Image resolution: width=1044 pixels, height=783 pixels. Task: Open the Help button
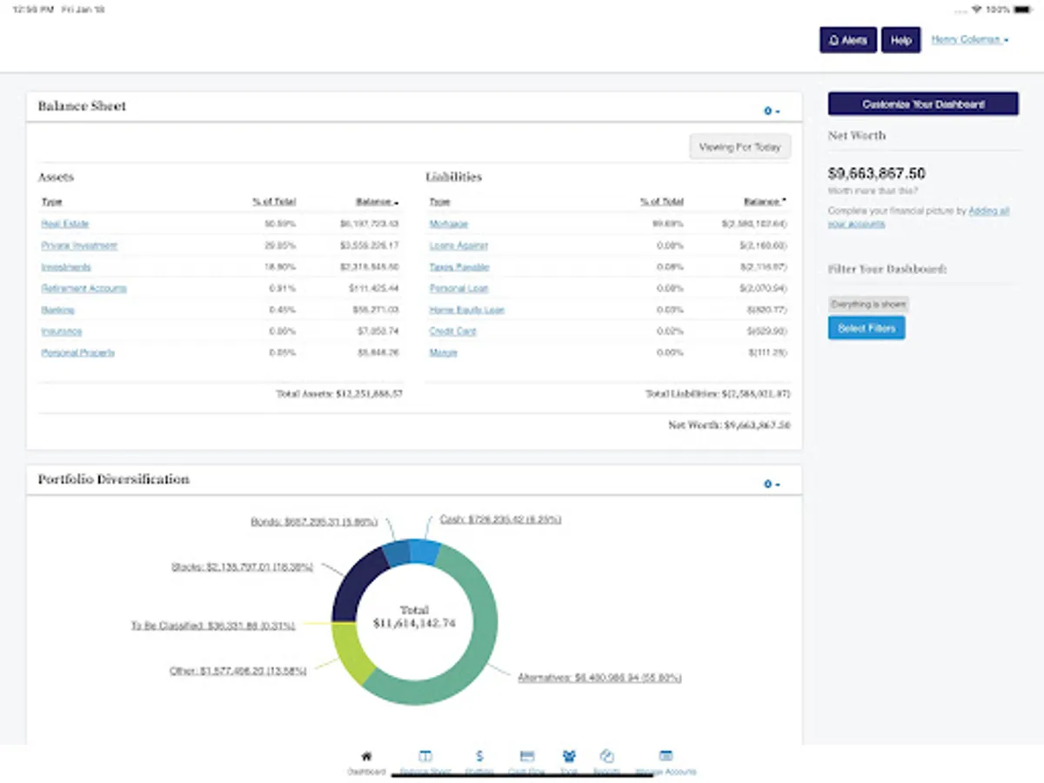pos(900,40)
